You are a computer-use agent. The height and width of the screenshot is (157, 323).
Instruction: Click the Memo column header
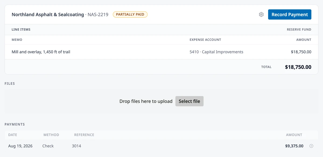click(x=17, y=40)
